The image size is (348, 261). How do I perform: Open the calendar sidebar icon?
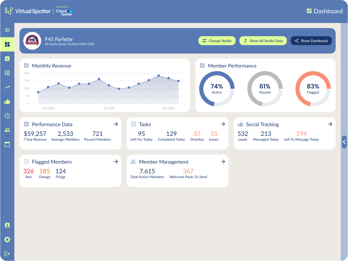tap(7, 144)
